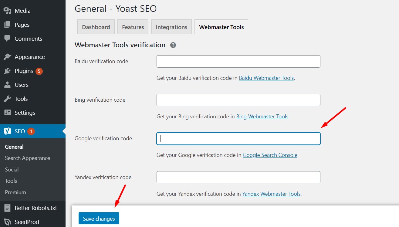This screenshot has width=399, height=227.
Task: Click the Settings sliders icon
Action: (x=7, y=113)
